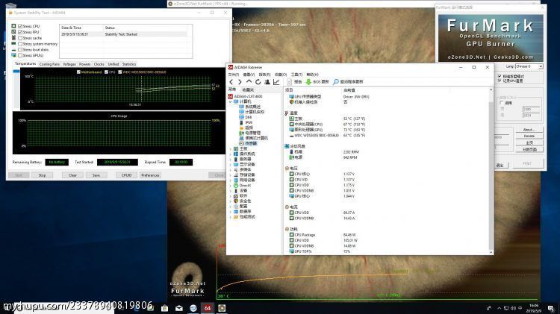
Task: Open the browser globe icon in taskbar
Action: coord(193,308)
